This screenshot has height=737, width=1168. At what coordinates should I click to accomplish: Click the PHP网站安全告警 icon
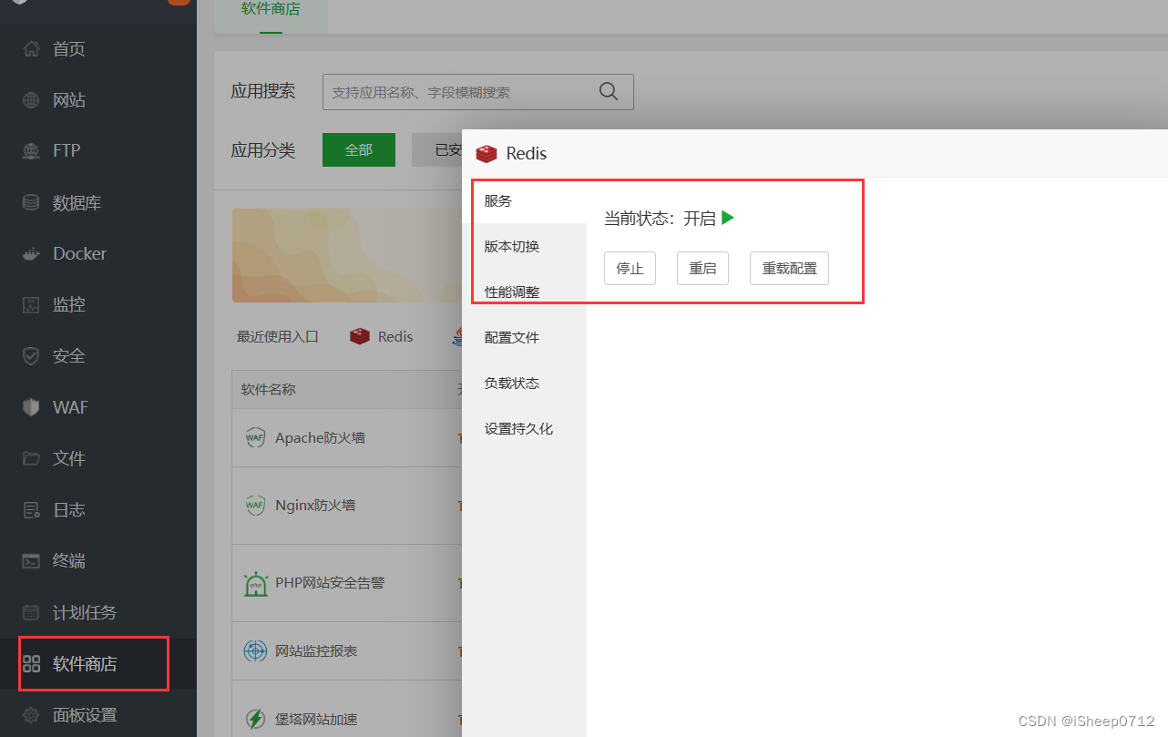coord(255,583)
